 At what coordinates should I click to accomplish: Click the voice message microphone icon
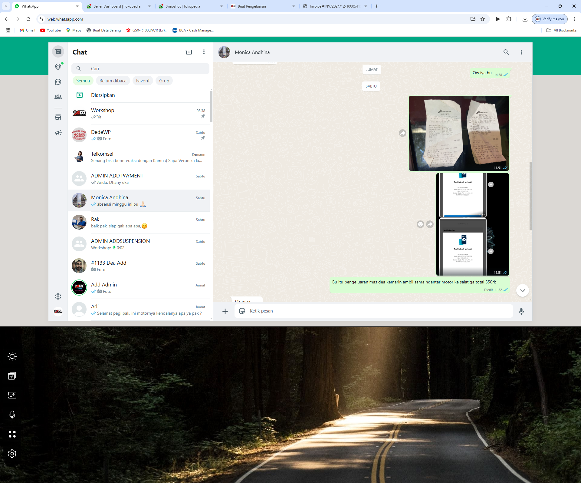click(x=521, y=311)
